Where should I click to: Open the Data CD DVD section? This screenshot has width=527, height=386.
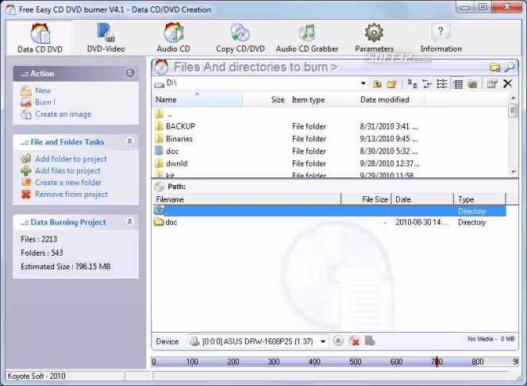tap(40, 38)
